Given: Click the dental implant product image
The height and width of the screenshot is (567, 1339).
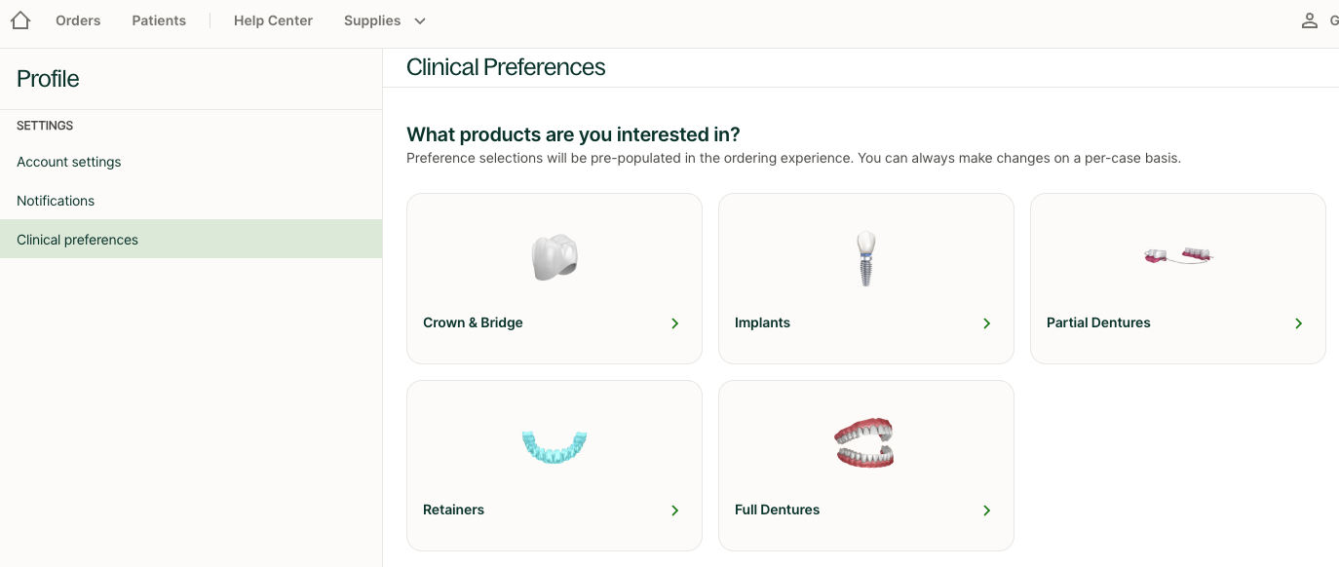Looking at the screenshot, I should click(865, 258).
